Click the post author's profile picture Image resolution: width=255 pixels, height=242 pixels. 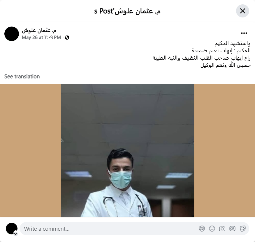[x=12, y=34]
